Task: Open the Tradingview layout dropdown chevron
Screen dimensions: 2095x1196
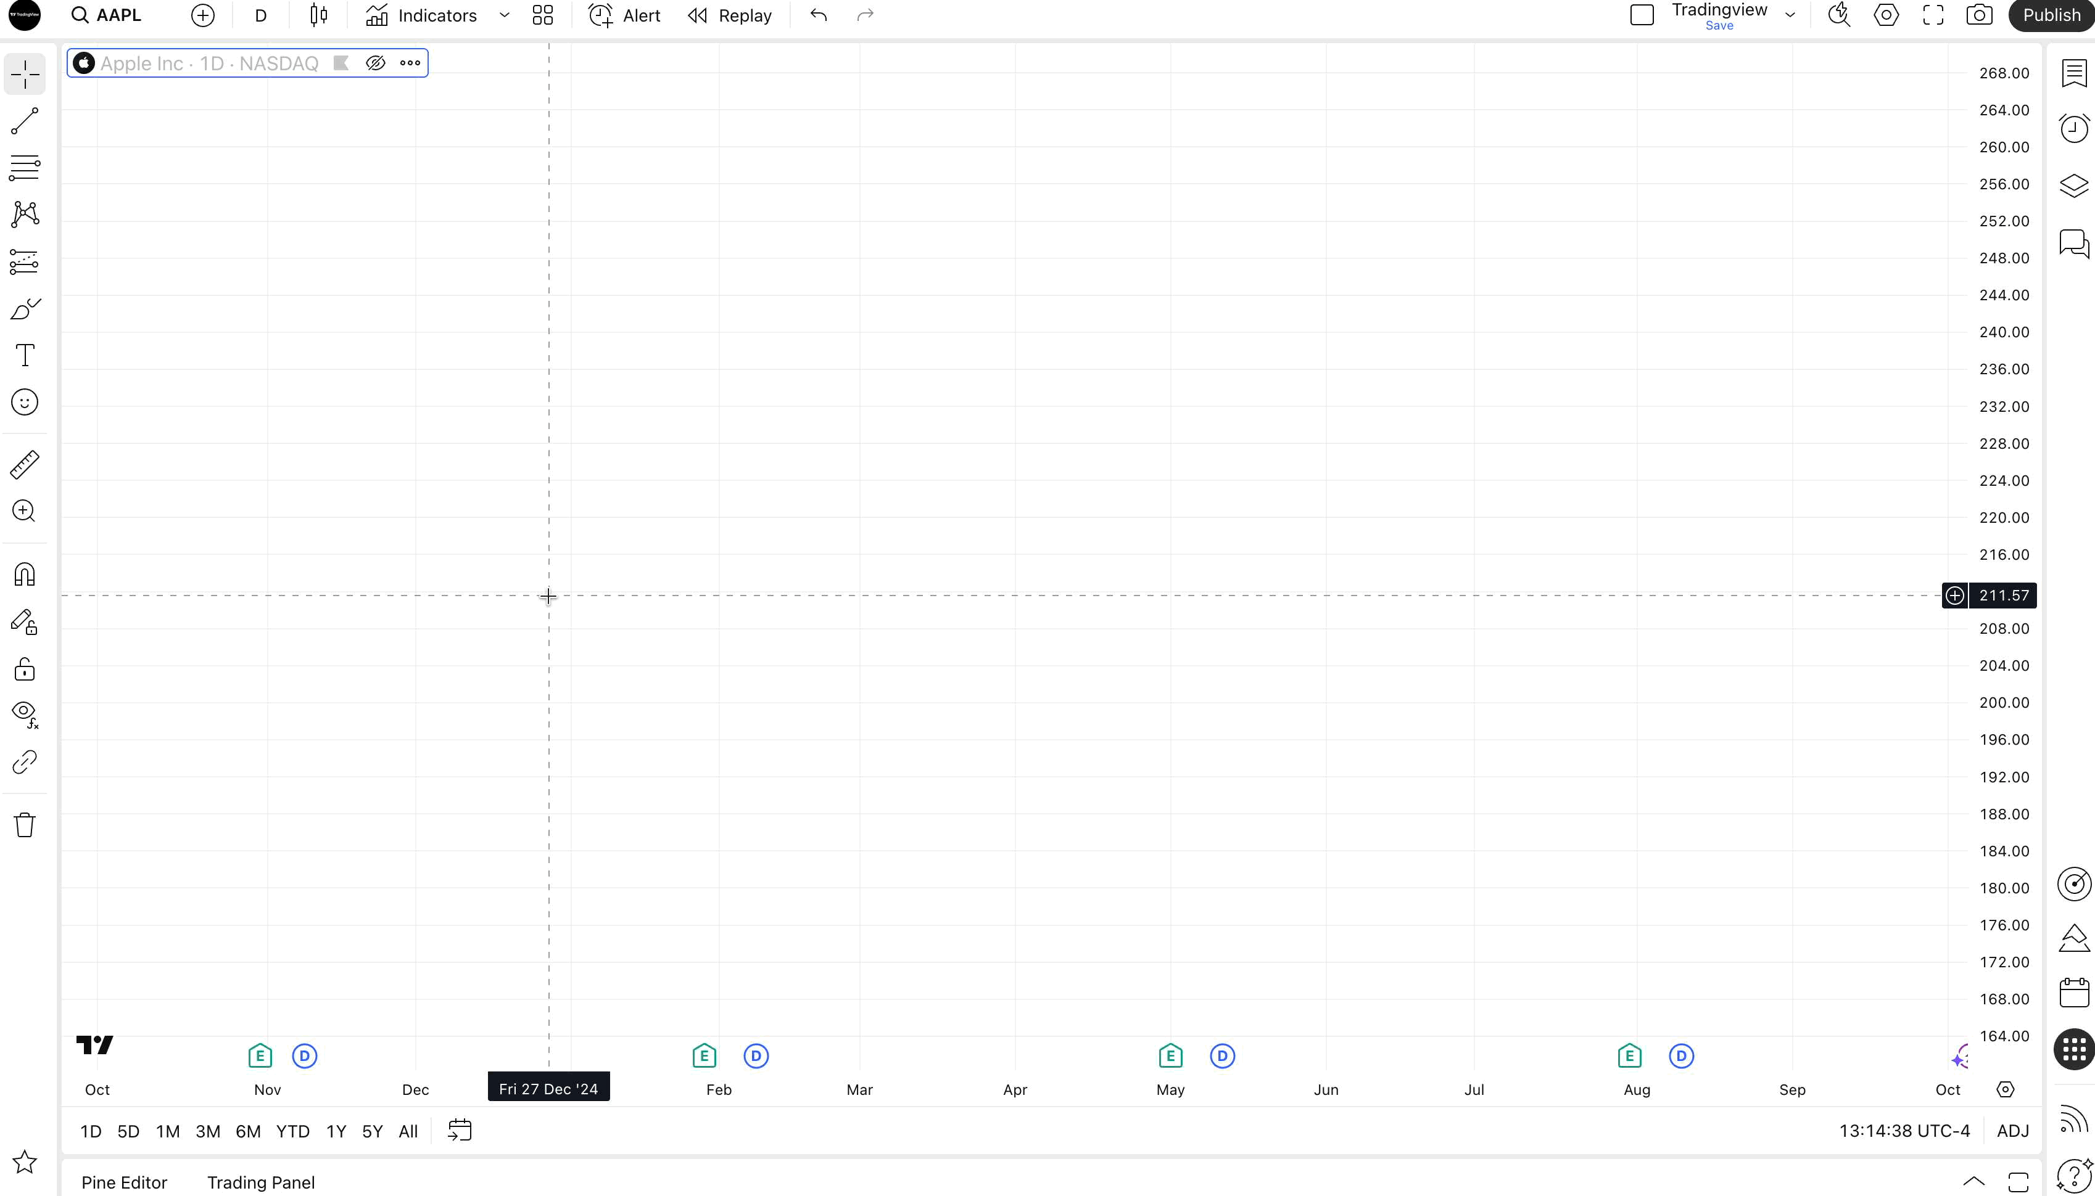Action: pyautogui.click(x=1790, y=15)
